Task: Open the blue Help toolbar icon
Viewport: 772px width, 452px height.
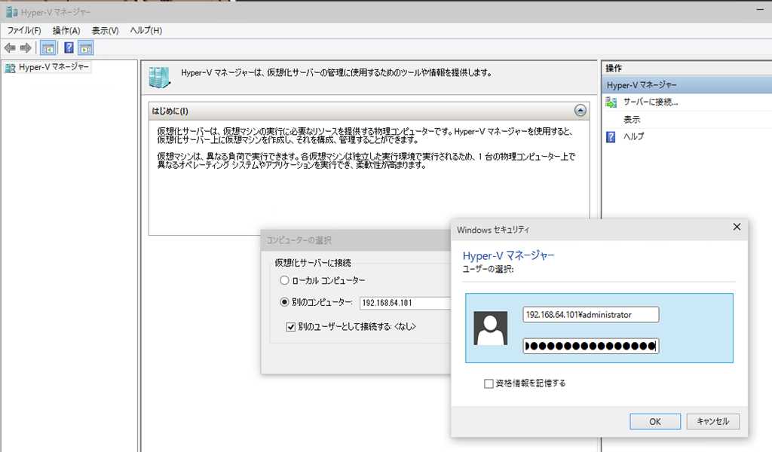Action: (x=69, y=47)
